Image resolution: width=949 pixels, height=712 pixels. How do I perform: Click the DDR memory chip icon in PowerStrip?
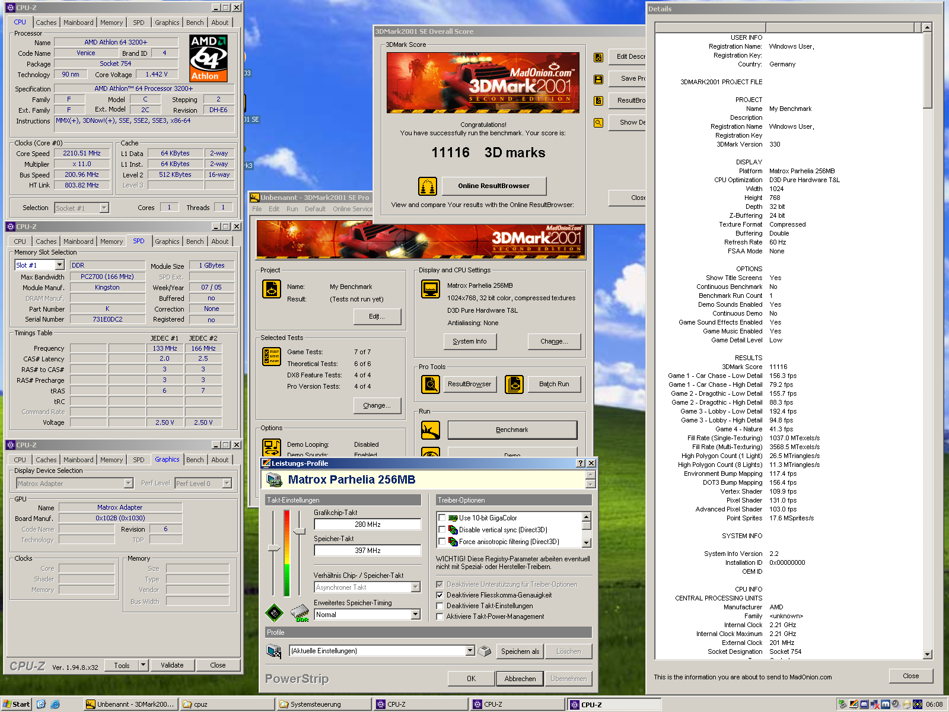300,613
